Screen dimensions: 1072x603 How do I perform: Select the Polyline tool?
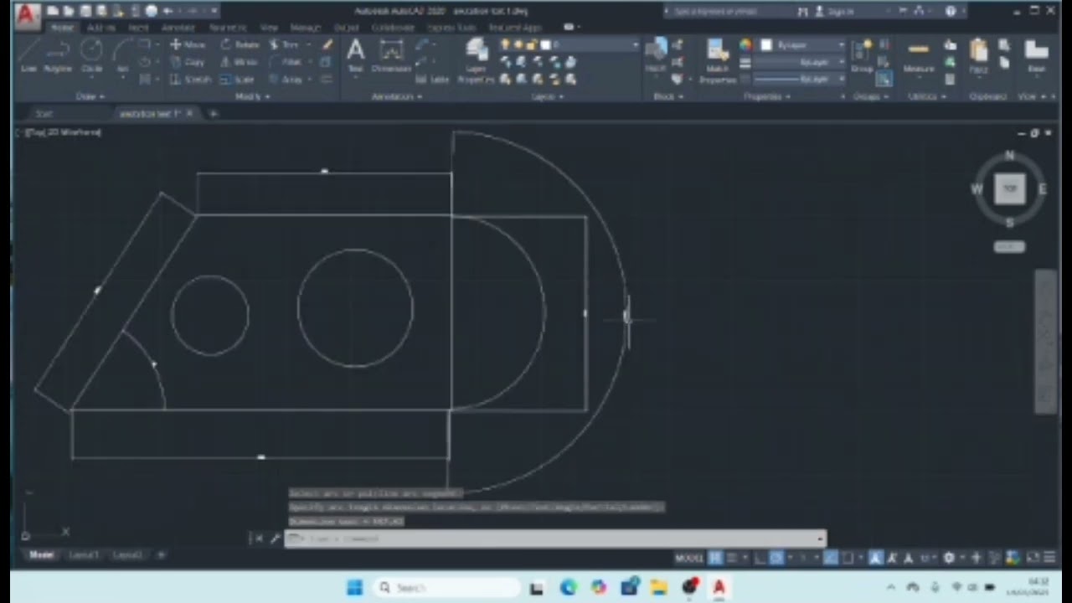coord(58,55)
